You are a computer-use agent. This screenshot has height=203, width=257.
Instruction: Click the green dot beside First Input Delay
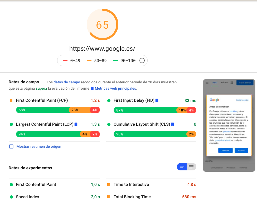pos(109,101)
